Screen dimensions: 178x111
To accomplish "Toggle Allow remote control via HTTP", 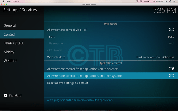I will click(x=171, y=30).
